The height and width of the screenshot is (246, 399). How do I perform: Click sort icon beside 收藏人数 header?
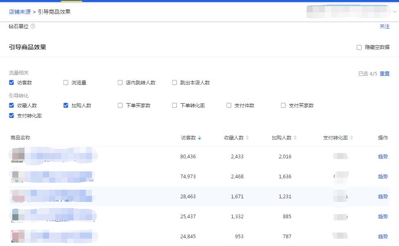point(247,138)
